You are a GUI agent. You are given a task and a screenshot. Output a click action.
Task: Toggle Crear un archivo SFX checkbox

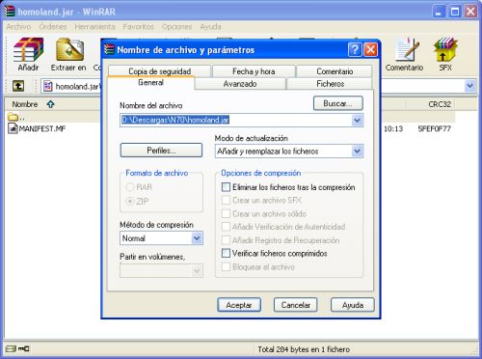pos(226,200)
